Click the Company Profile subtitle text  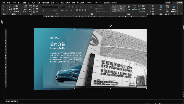click(x=57, y=48)
